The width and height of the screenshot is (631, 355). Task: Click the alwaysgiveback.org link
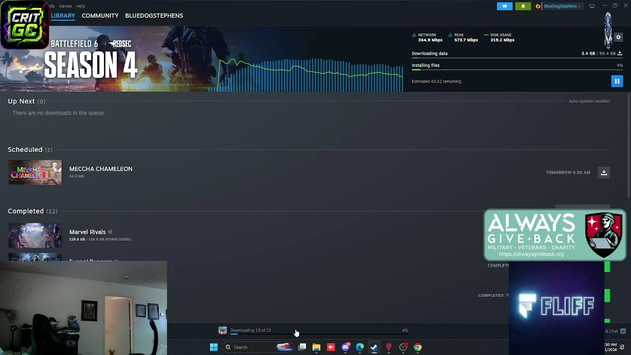(531, 254)
